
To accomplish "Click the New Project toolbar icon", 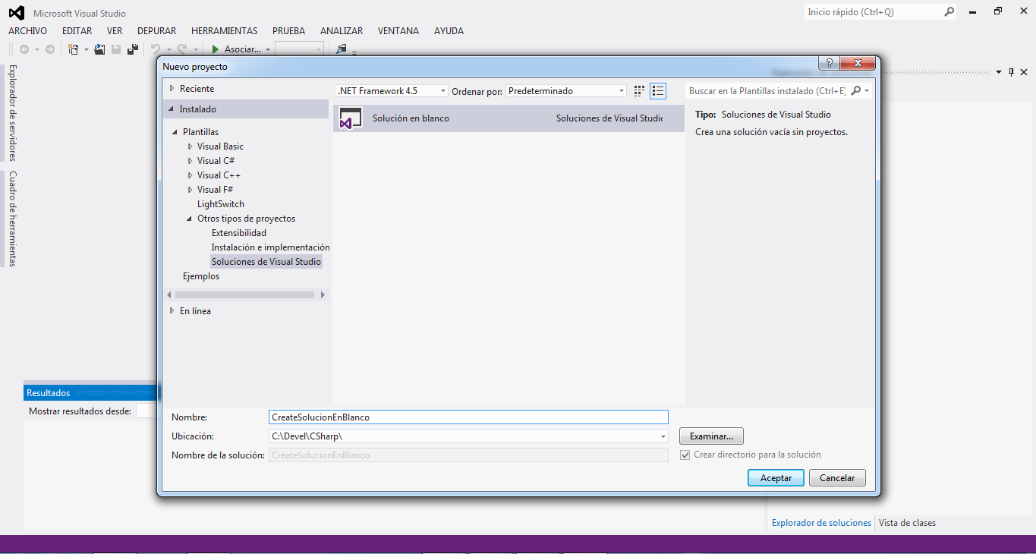I will (74, 49).
